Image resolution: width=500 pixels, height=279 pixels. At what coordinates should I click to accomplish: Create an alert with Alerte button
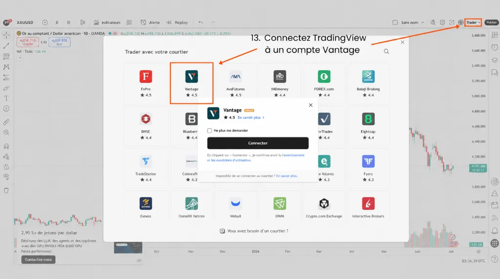click(150, 22)
